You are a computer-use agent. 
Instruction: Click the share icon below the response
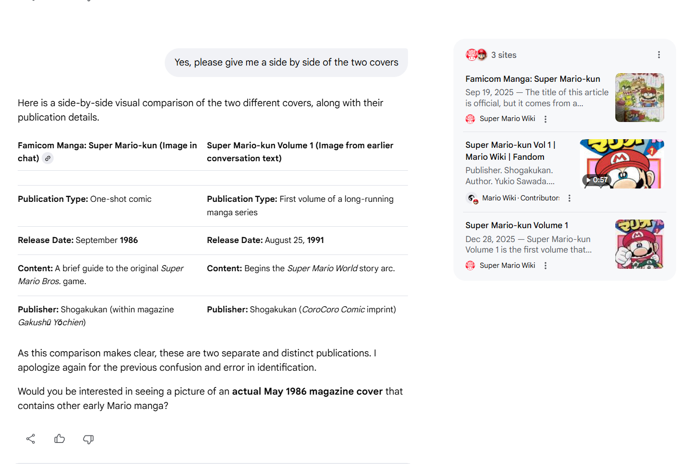point(31,439)
